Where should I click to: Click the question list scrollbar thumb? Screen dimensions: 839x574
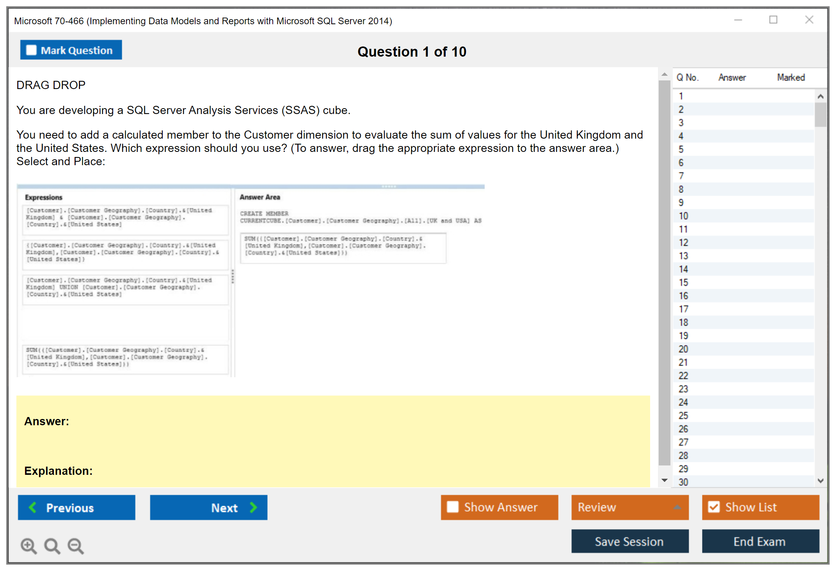pos(820,114)
